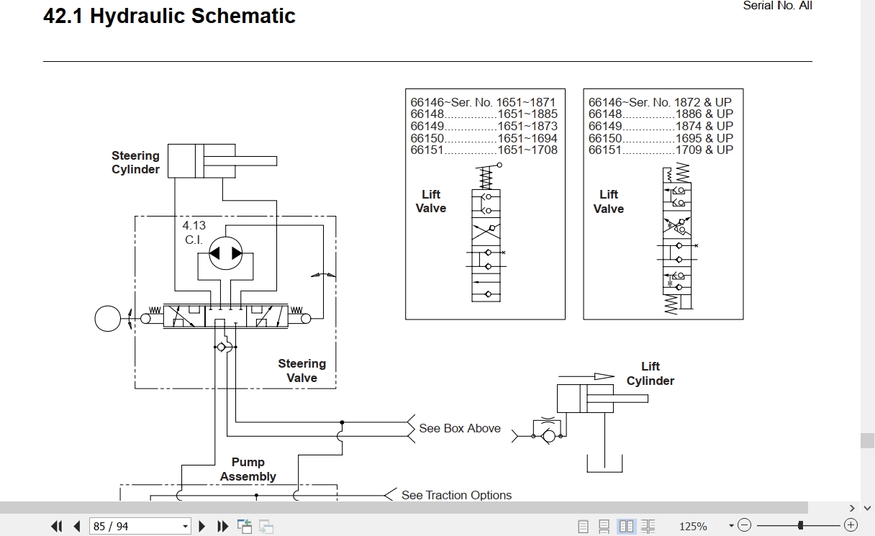Click the vertical scroll down arrow

click(x=868, y=507)
